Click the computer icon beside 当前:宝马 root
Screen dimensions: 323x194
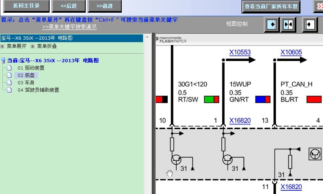click(x=3, y=60)
